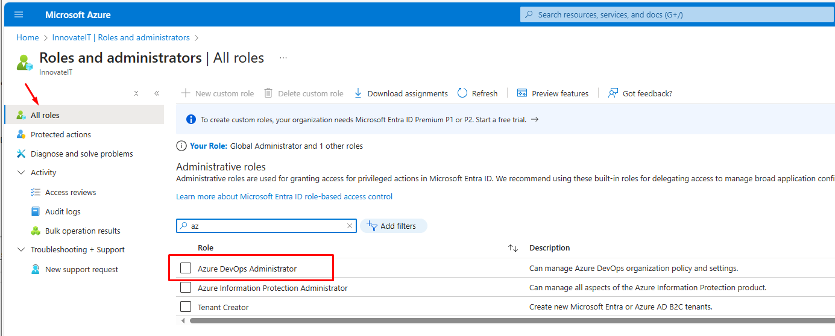Viewport: 835px width, 336px height.
Task: Click Add filters button
Action: (394, 226)
